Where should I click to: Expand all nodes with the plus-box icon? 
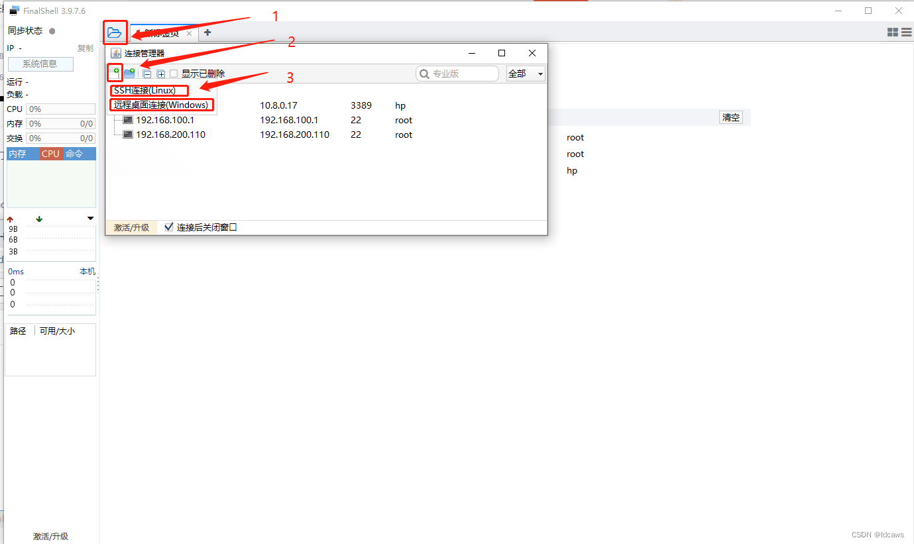tap(160, 74)
